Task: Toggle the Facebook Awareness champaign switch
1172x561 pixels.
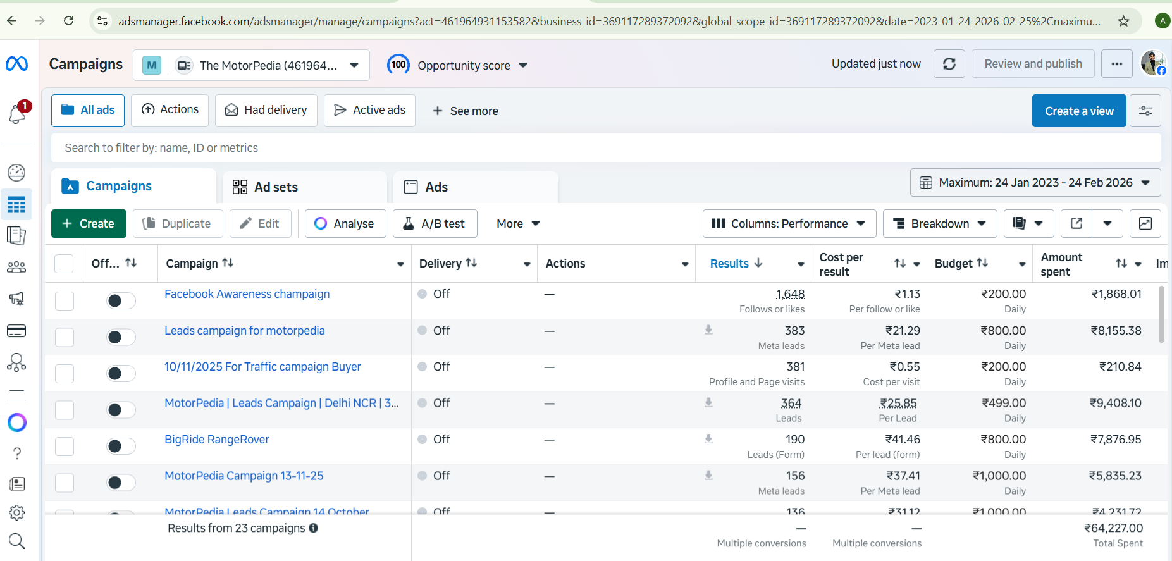Action: point(121,300)
